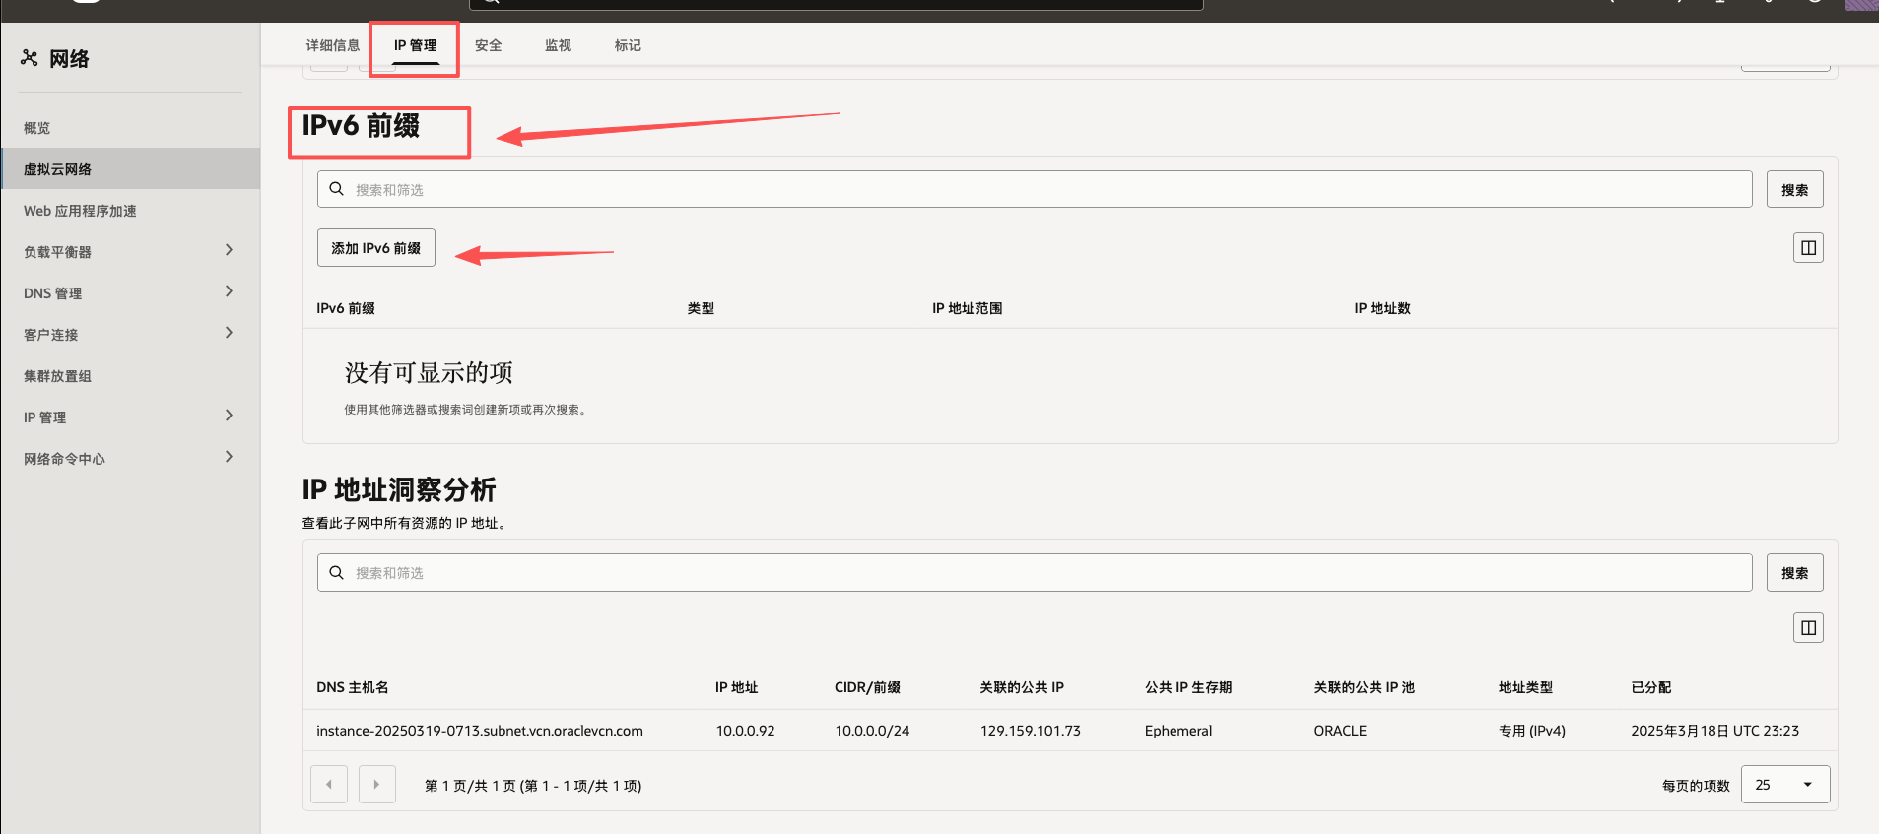Click the network icon beside 网络 heading
The image size is (1879, 834).
pyautogui.click(x=30, y=58)
